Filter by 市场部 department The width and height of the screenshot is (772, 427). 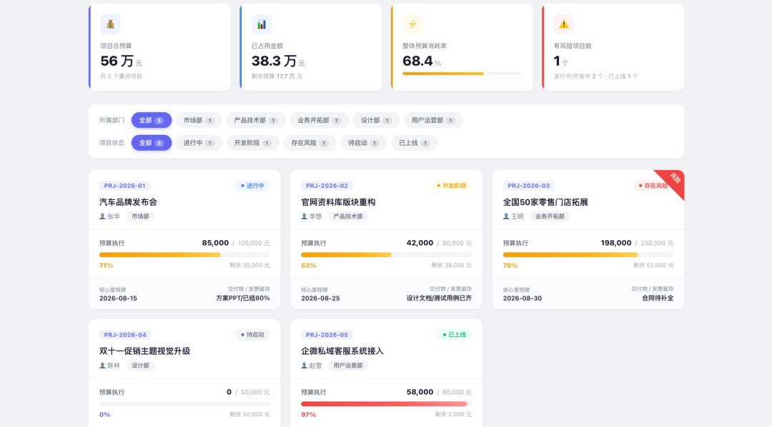pos(199,120)
